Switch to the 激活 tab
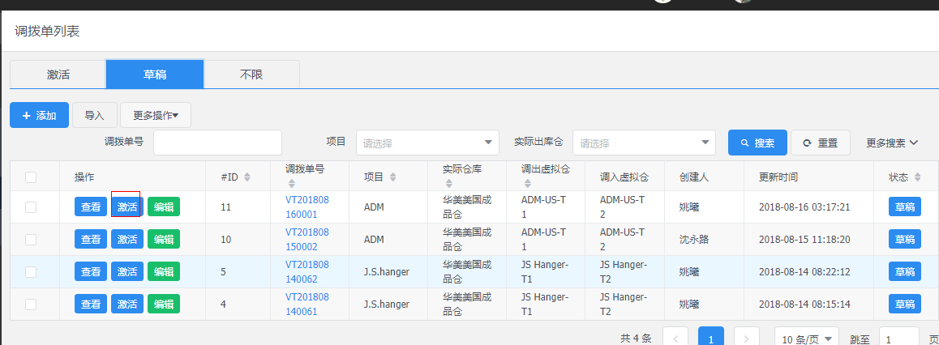 (x=58, y=75)
